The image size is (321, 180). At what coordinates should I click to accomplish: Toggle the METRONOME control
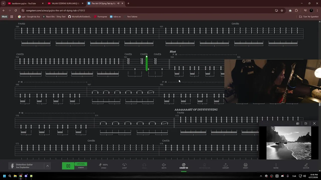point(205,166)
